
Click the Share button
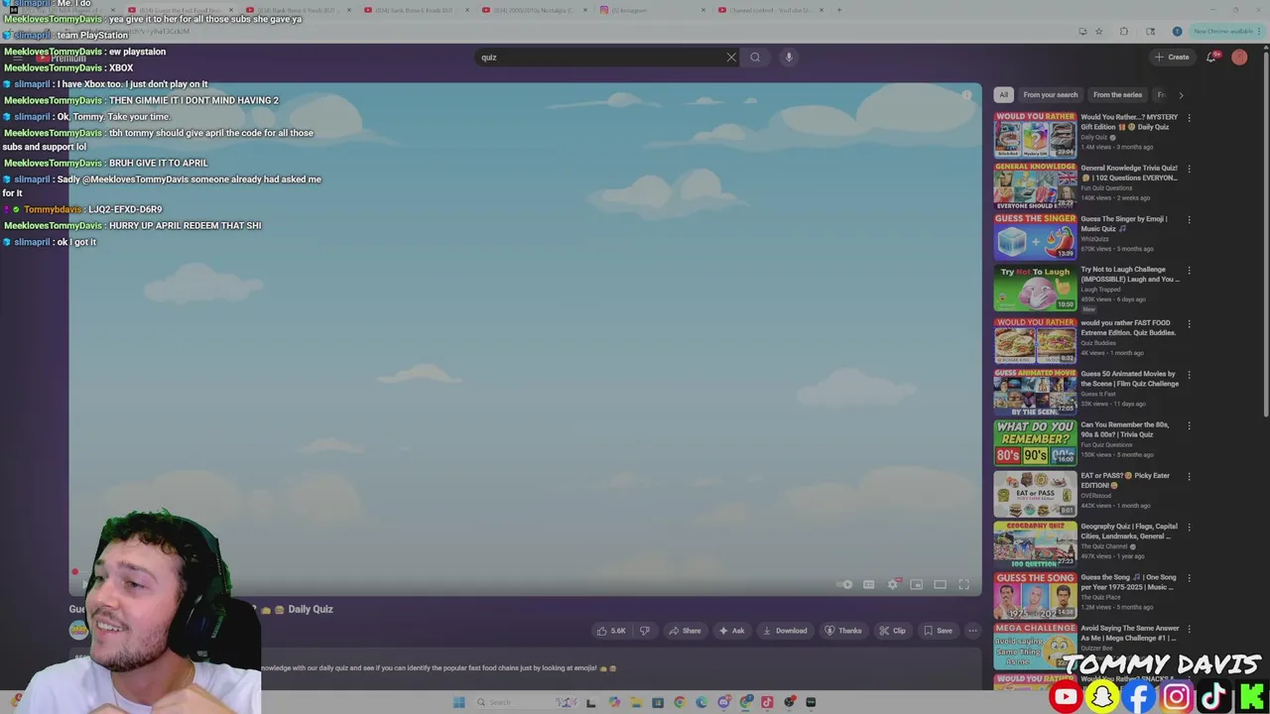pyautogui.click(x=685, y=631)
